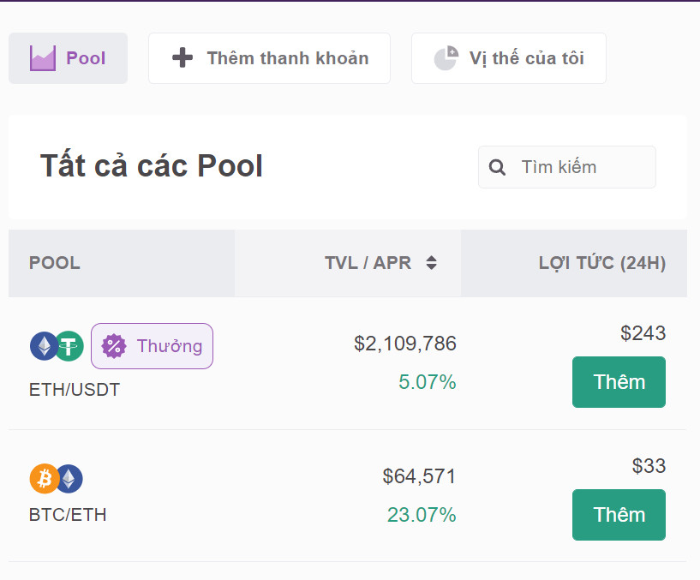
Task: Click the Ethereum icon in BTC/ETH row
Action: (69, 479)
